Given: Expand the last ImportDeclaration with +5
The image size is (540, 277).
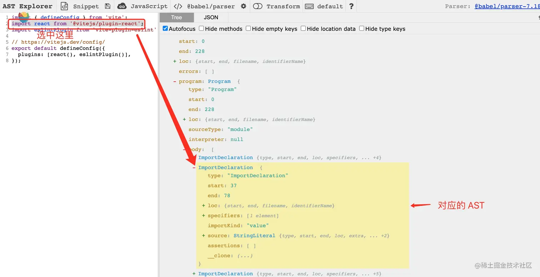Looking at the screenshot, I should (194, 273).
